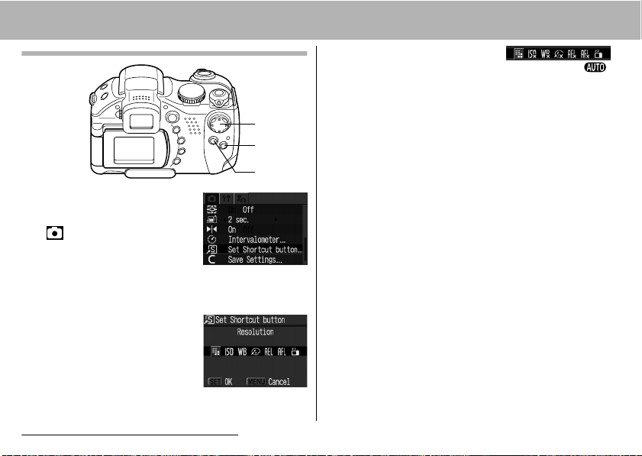Click the shortcut S icon beside Set Shortcut button...

pos(211,249)
